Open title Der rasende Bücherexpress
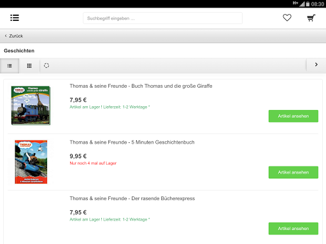The height and width of the screenshot is (244, 326). [132, 198]
